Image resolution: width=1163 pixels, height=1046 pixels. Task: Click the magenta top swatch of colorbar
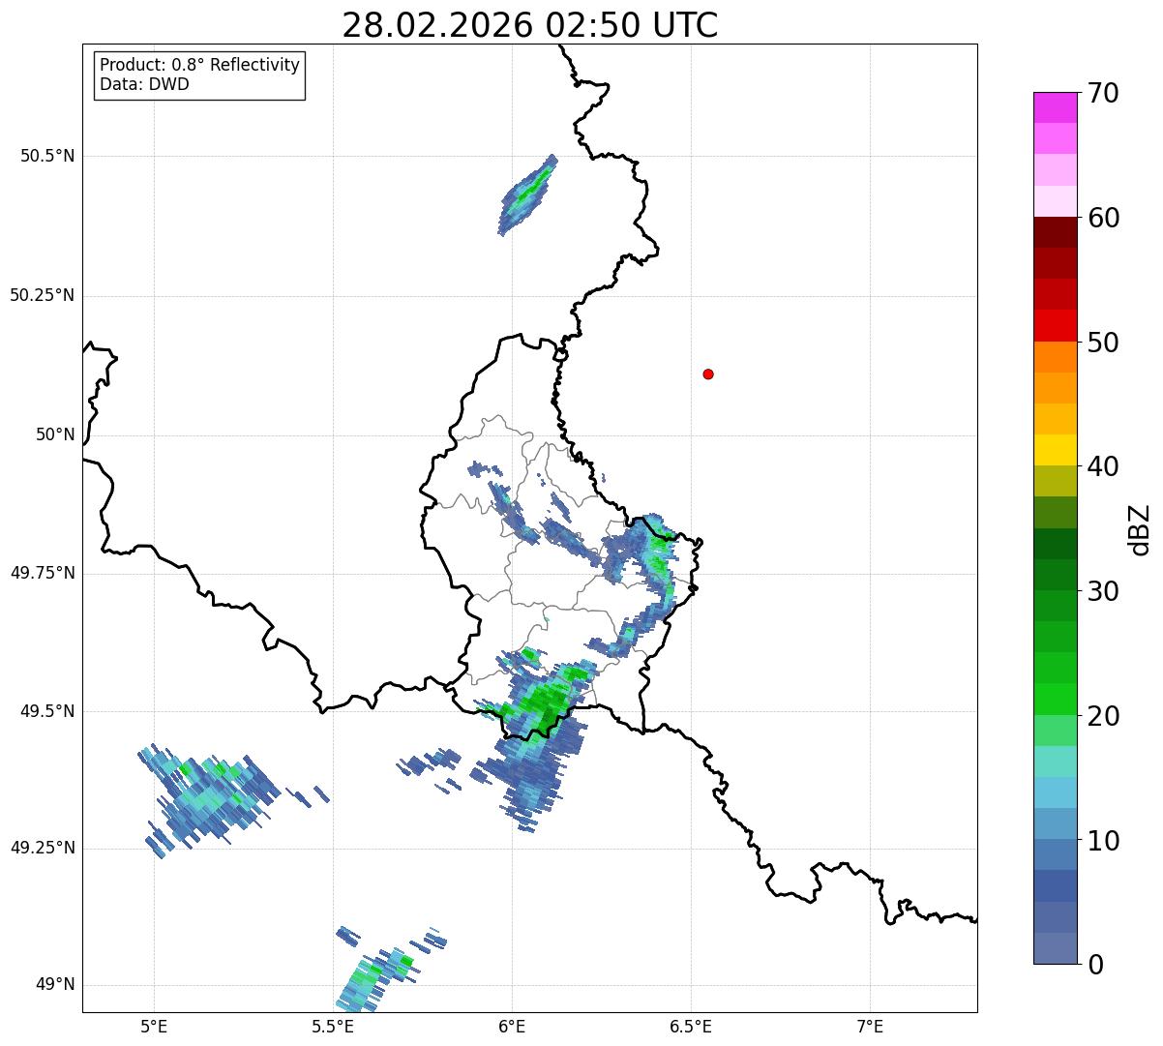pos(1055,107)
